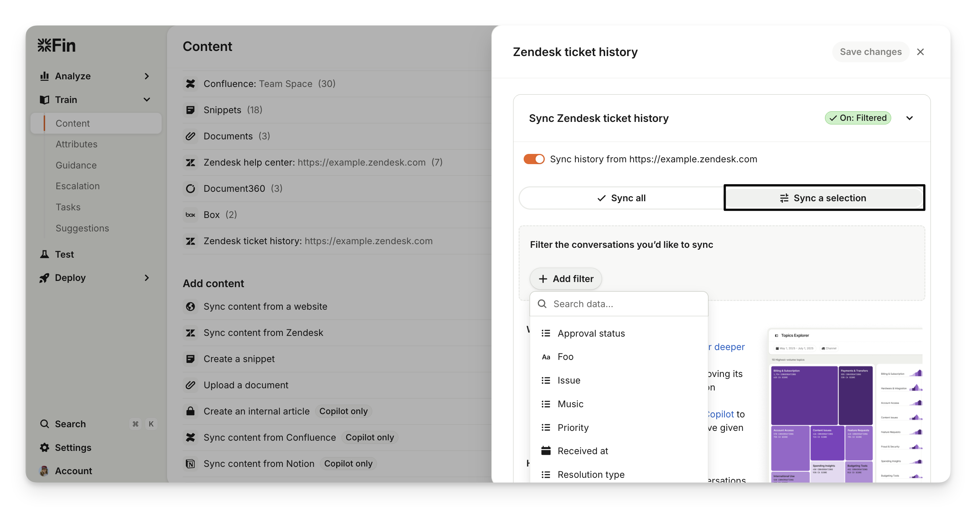The width and height of the screenshot is (976, 508).
Task: Collapse the Sync Zendesk ticket history section
Action: tap(909, 118)
